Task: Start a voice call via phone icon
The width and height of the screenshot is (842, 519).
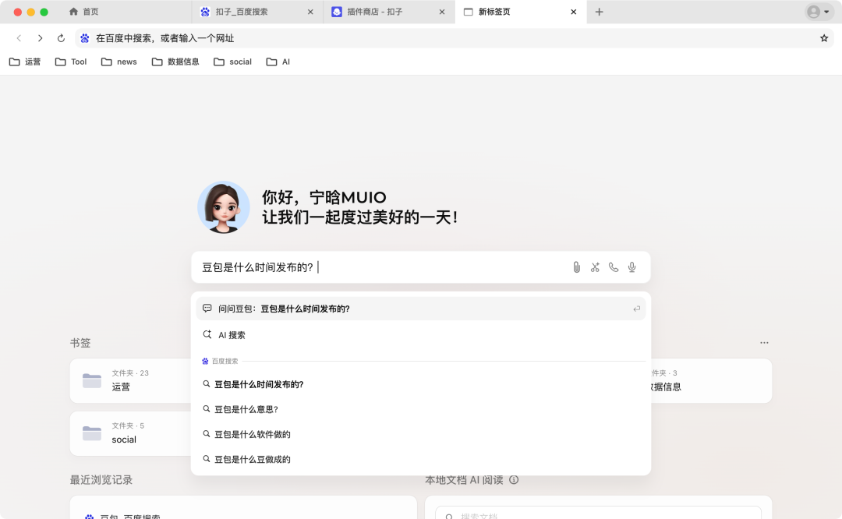Action: click(x=614, y=267)
